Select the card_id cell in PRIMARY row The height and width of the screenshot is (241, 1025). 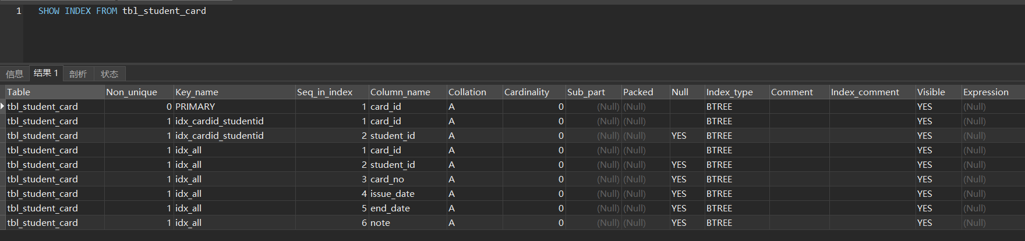pos(408,107)
